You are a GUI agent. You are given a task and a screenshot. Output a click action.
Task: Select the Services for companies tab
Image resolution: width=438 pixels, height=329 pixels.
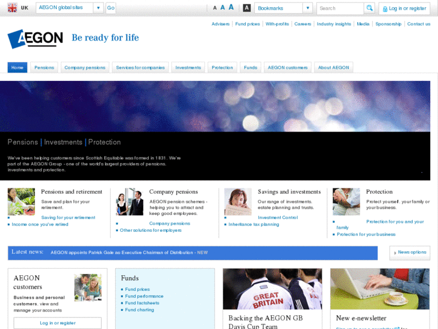coord(140,68)
